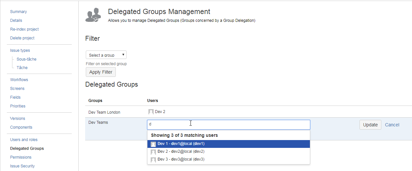Click the Dev 1 avatar in suggestions list
412x171 pixels.
[153, 144]
